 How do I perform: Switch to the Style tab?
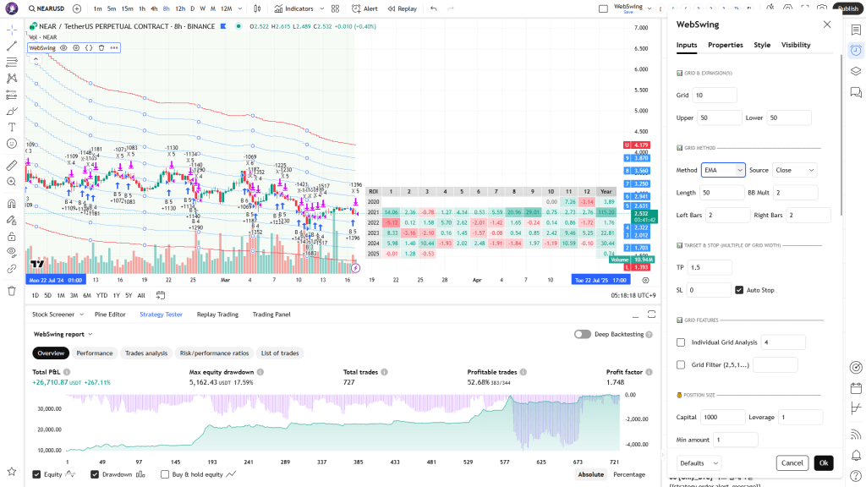point(762,45)
